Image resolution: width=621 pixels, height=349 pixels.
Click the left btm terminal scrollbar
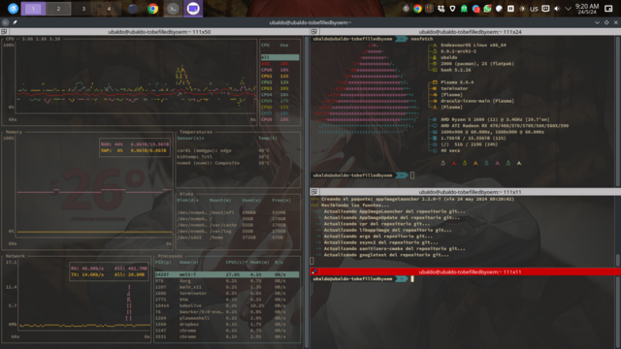(x=307, y=192)
